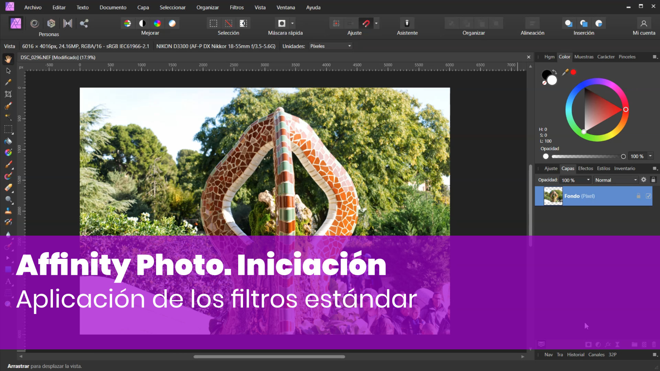Open the Ventana menu
Viewport: 660px width, 371px height.
286,7
